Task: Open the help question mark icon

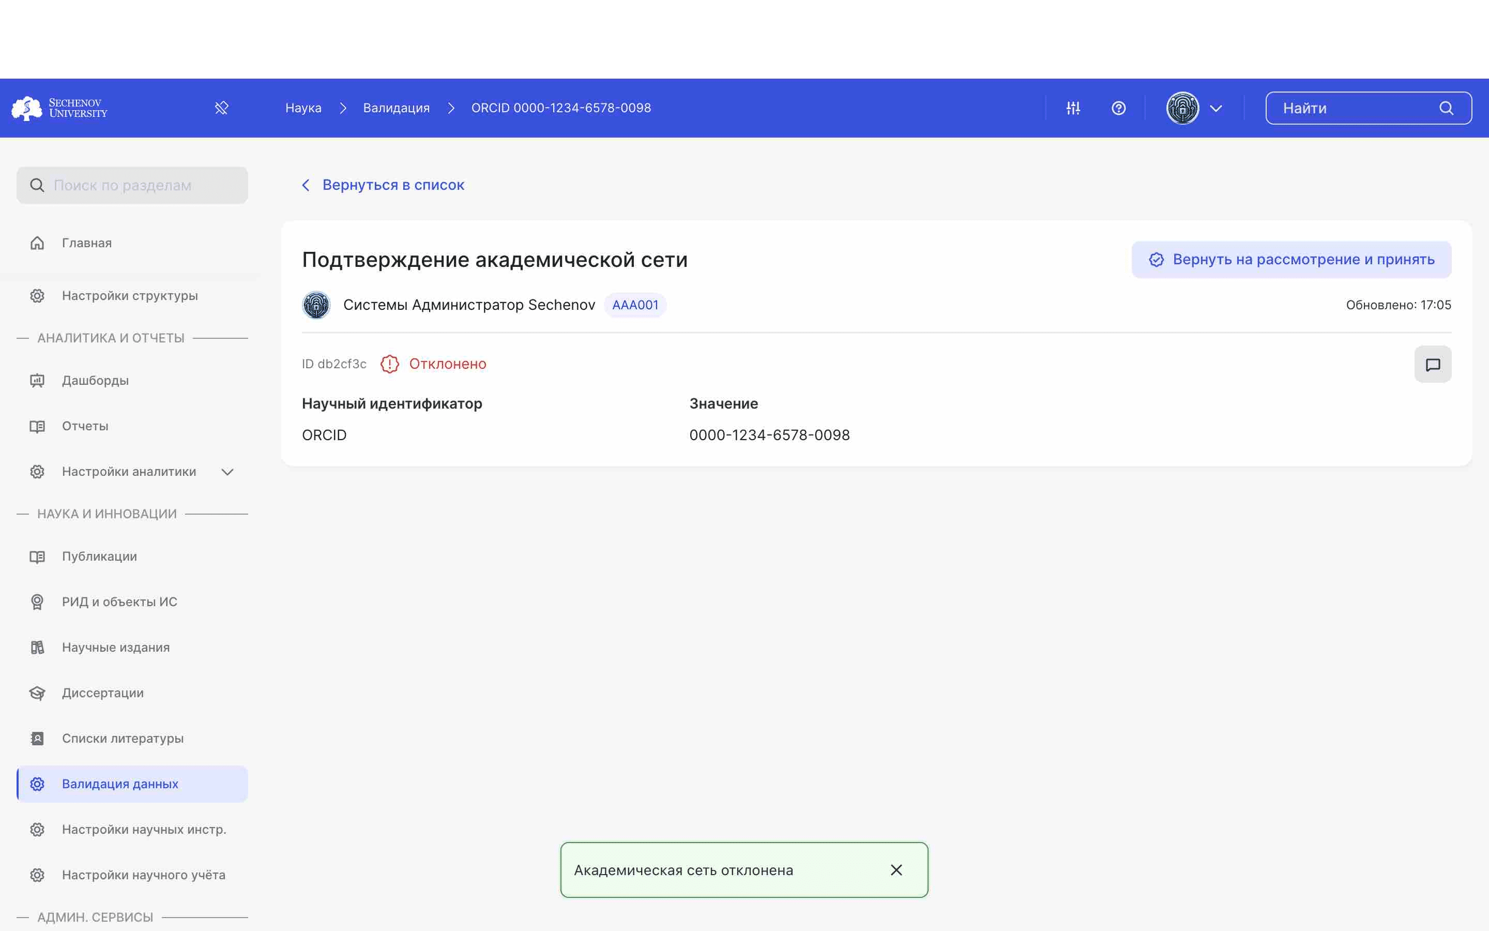Action: (1119, 109)
